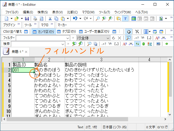This screenshot has height=131, width=174.
Task: Toggle escape sequence \n in the filter toolbar
Action: point(142,38)
